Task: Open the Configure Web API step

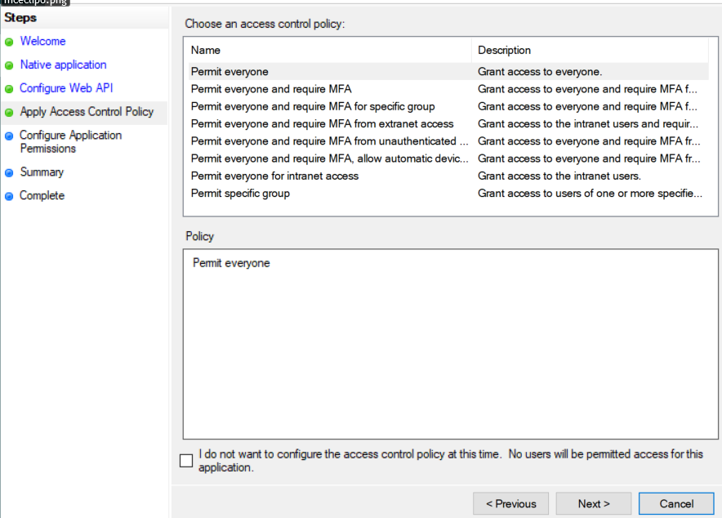Action: [65, 88]
